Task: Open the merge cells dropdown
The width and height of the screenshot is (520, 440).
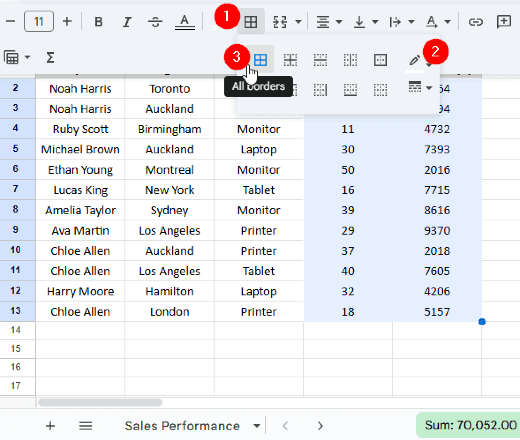Action: (298, 22)
